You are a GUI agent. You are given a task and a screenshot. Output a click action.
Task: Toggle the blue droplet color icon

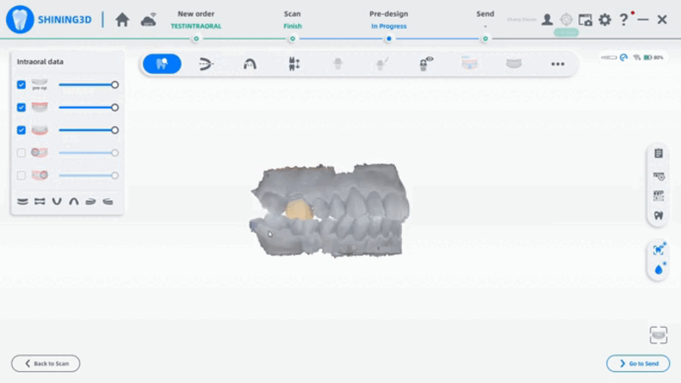point(658,269)
